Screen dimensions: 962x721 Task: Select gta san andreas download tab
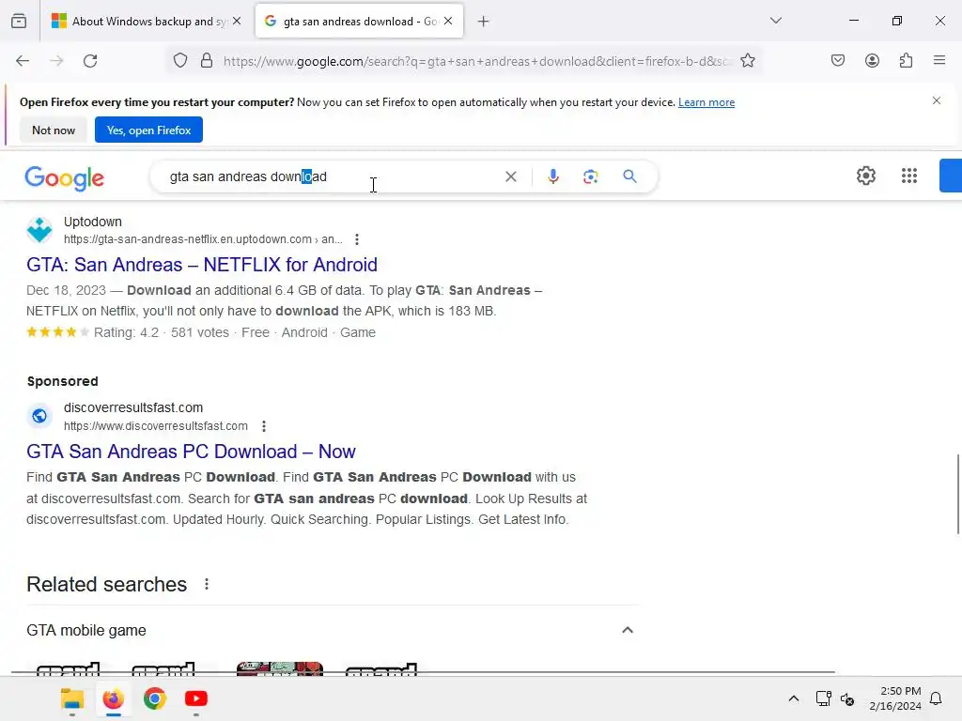359,22
